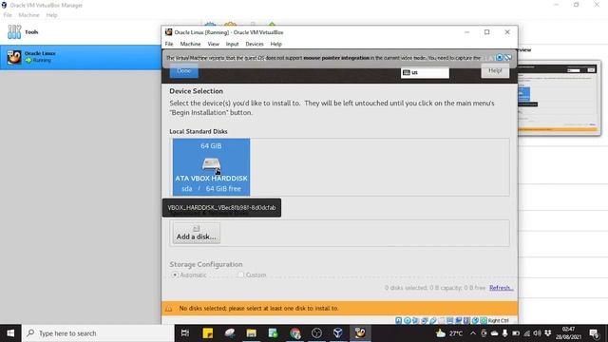Image resolution: width=608 pixels, height=342 pixels.
Task: Click the USB devices indicator in VM status bar
Action: [433, 321]
